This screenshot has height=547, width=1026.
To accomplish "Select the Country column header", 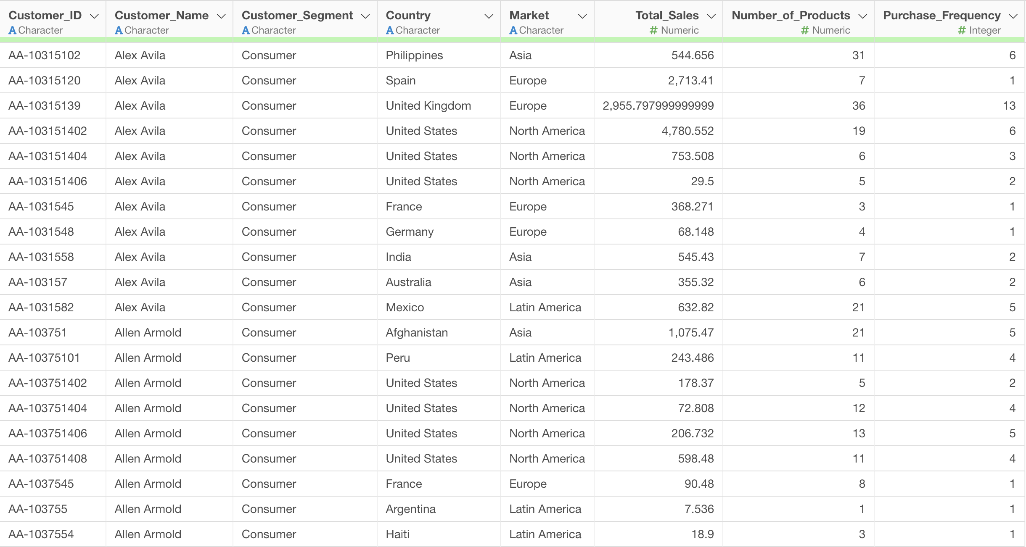I will 408,16.
